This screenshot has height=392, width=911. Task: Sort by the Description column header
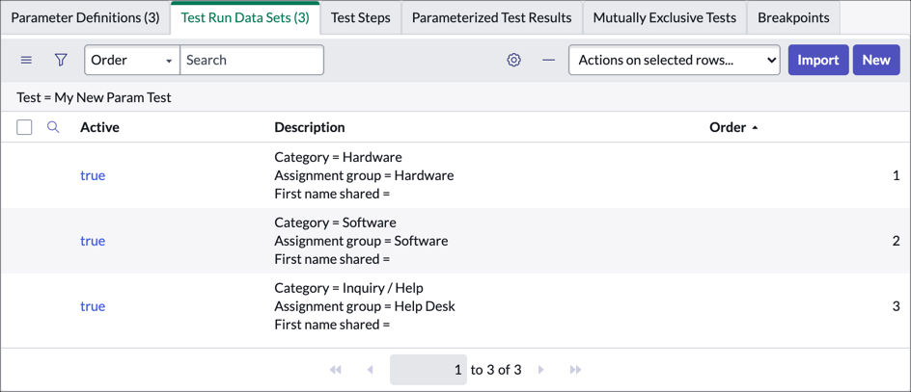(310, 127)
